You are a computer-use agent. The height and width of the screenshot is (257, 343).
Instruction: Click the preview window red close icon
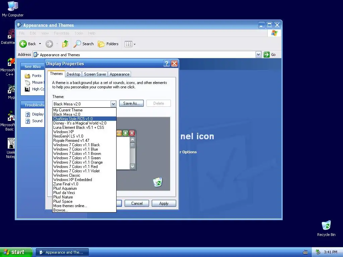132,133
